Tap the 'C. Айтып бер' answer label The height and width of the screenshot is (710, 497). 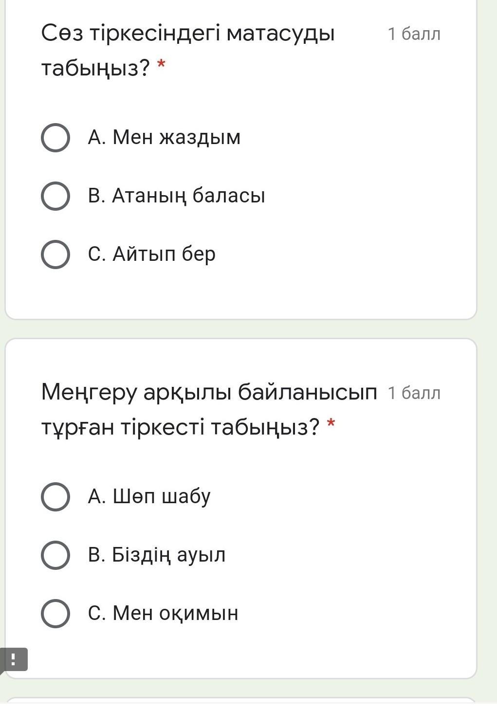tap(151, 254)
